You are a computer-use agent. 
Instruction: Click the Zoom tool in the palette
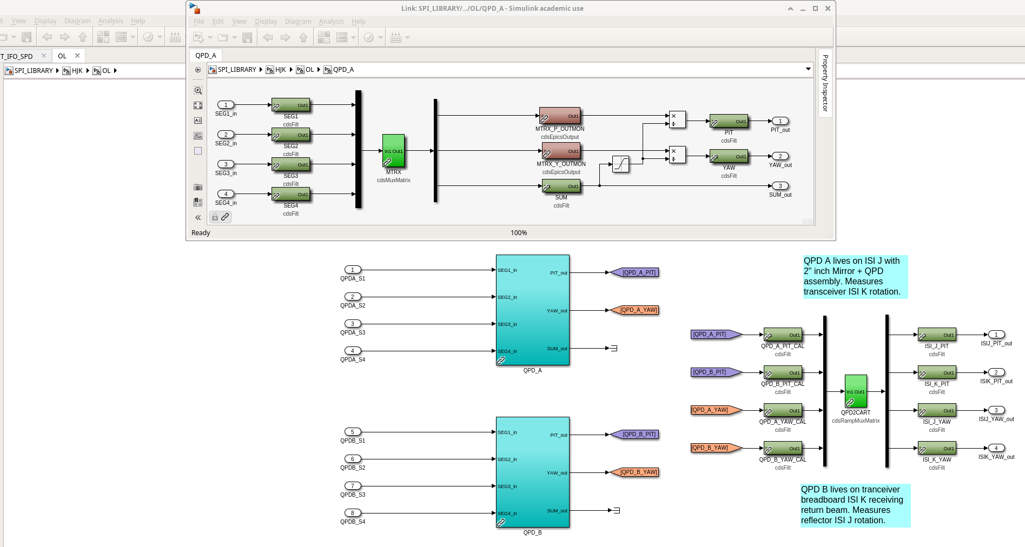tap(198, 91)
